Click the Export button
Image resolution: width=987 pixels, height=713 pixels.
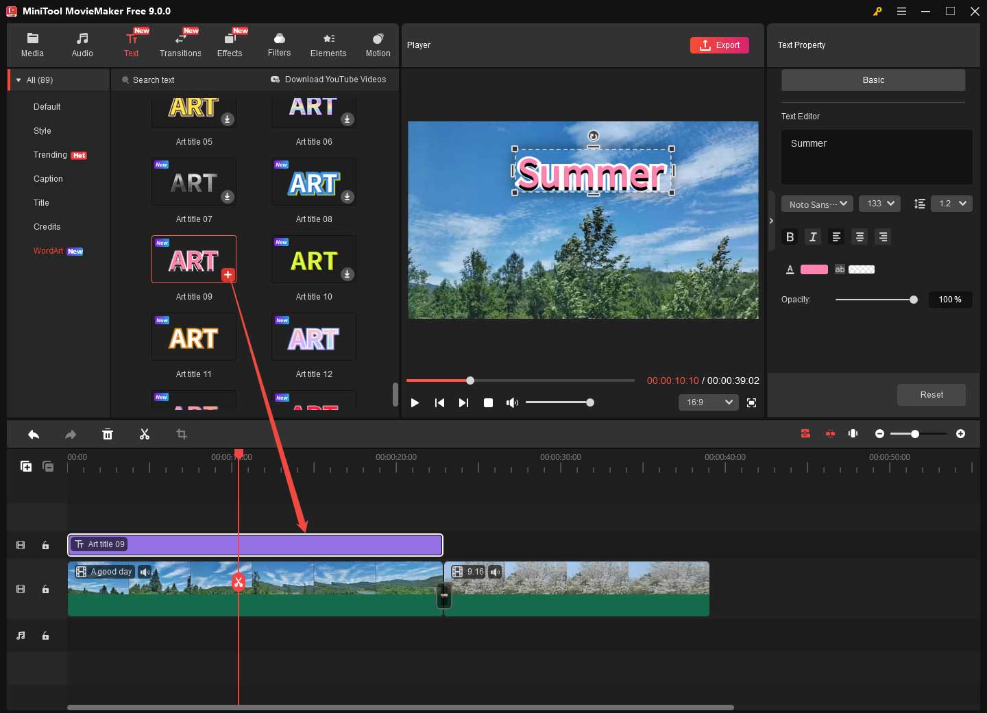(720, 45)
